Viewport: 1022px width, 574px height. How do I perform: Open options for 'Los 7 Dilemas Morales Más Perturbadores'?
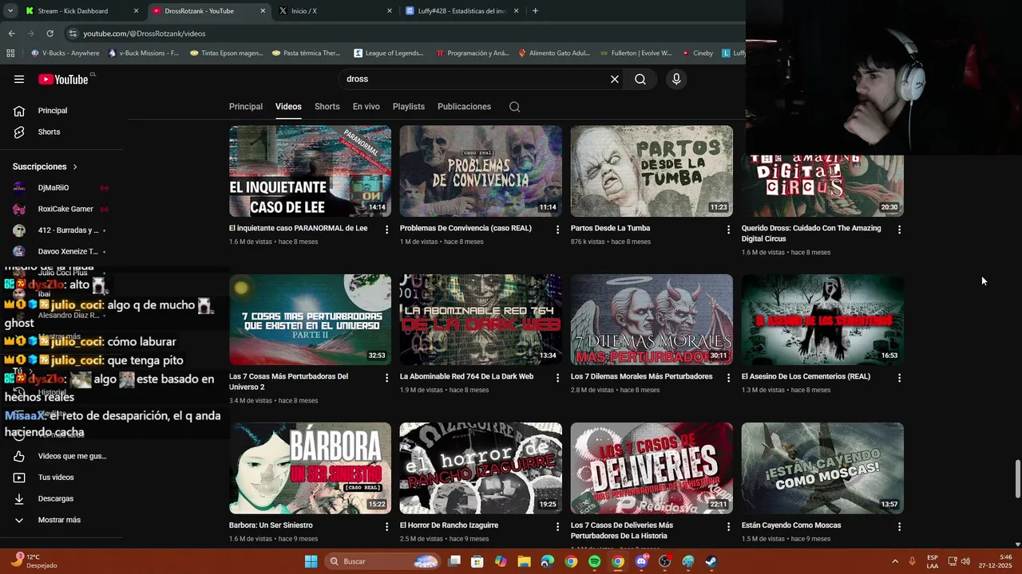[x=728, y=378]
